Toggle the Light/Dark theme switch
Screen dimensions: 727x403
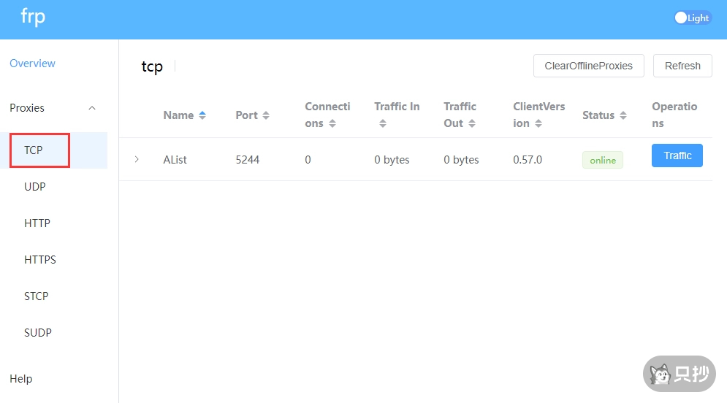(692, 18)
